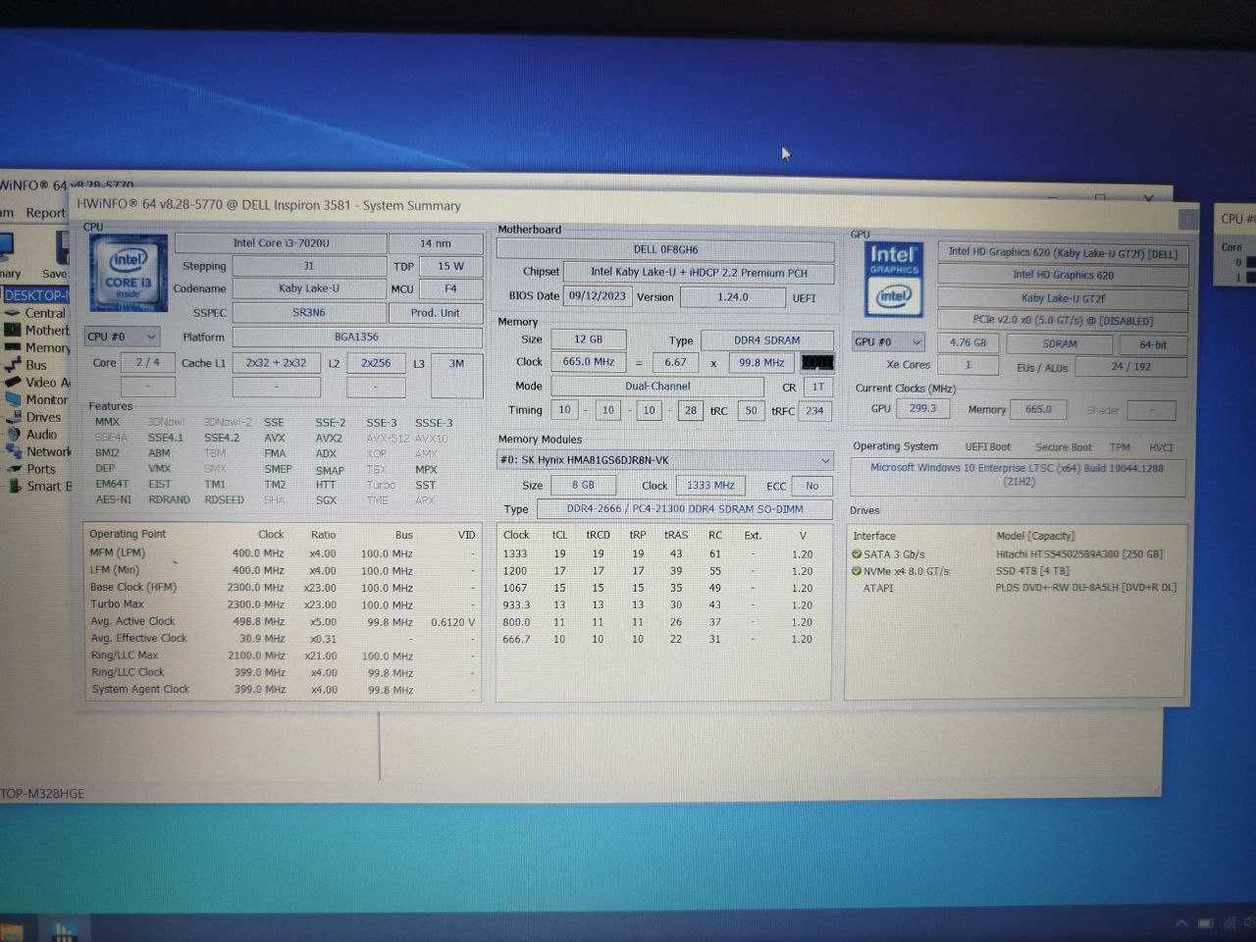This screenshot has height=942, width=1256.
Task: Click the GPU clock 299.3 value
Action: [x=922, y=408]
